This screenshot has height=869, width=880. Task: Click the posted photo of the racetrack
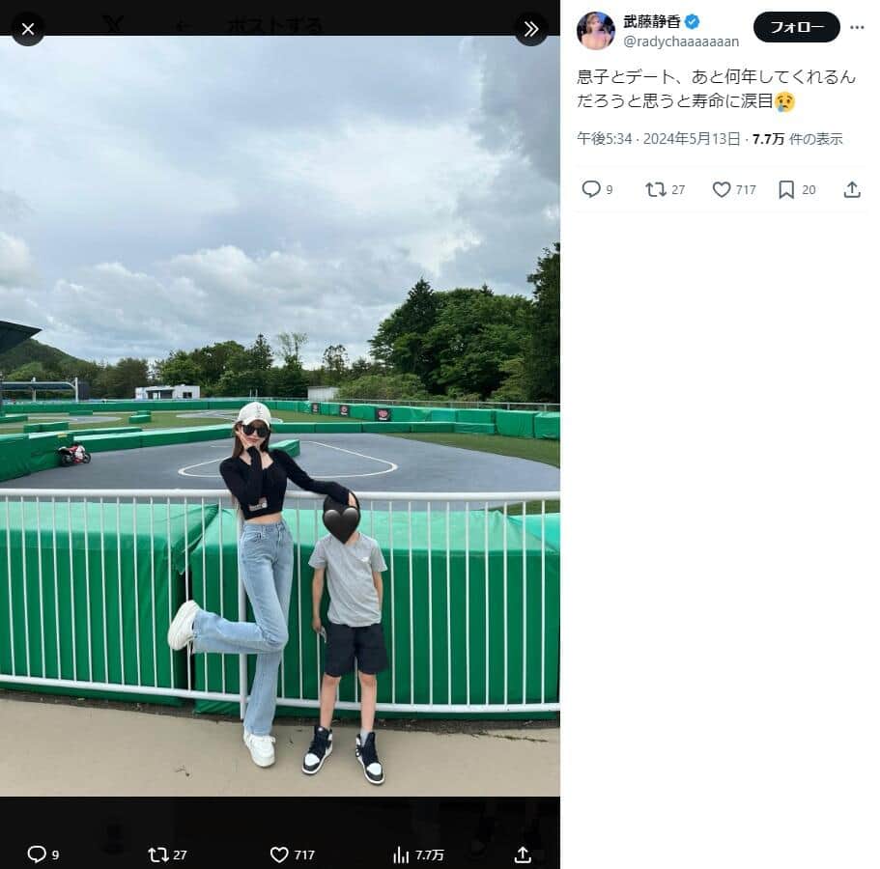(280, 415)
